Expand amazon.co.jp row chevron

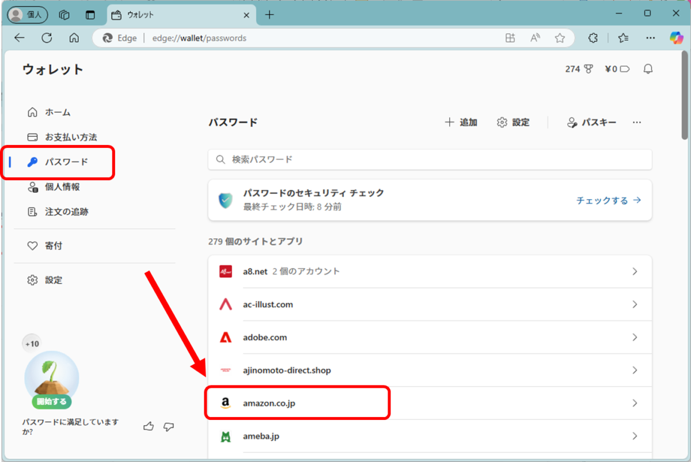pyautogui.click(x=635, y=403)
